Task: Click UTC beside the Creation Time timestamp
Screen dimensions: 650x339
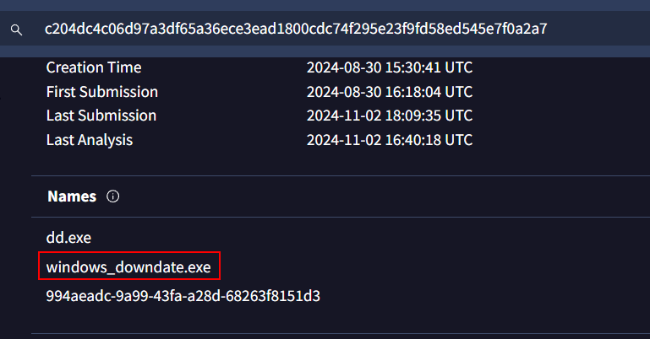Action: [459, 67]
